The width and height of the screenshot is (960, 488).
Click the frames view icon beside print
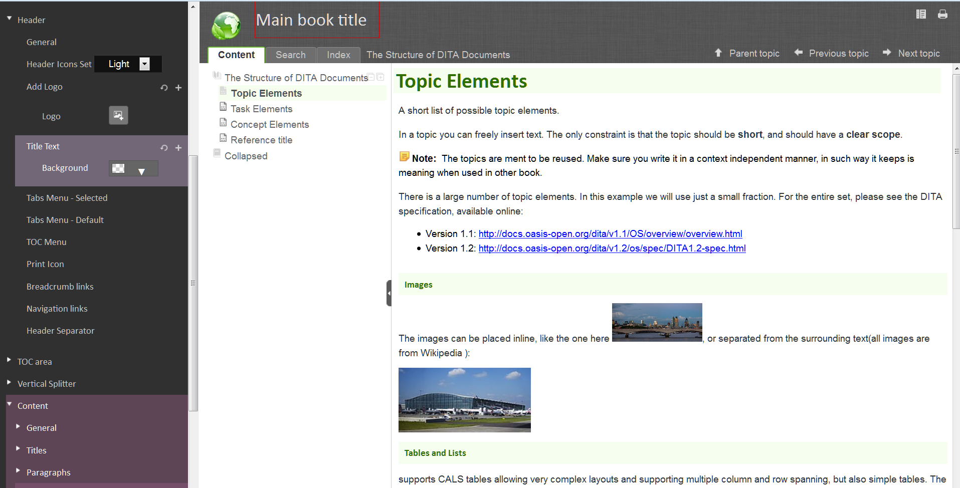pos(921,15)
